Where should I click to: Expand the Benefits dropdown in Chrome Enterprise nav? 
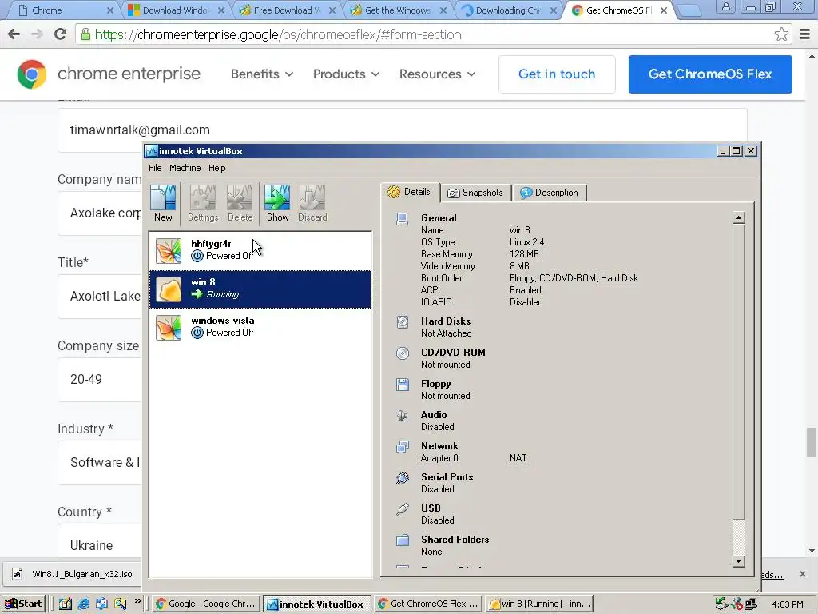[x=262, y=74]
